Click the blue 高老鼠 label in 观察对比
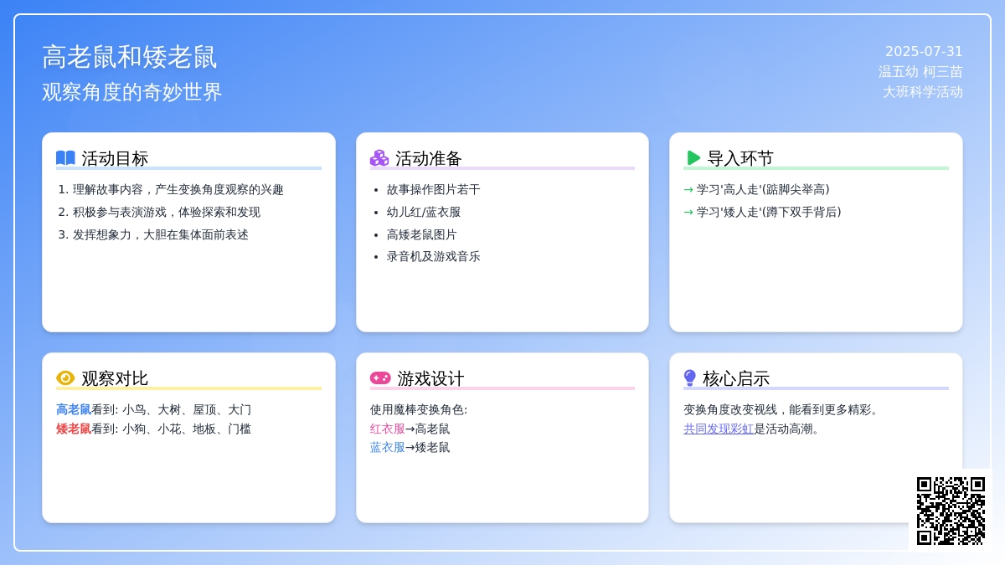Screen dimensions: 1005x565 pyautogui.click(x=74, y=409)
